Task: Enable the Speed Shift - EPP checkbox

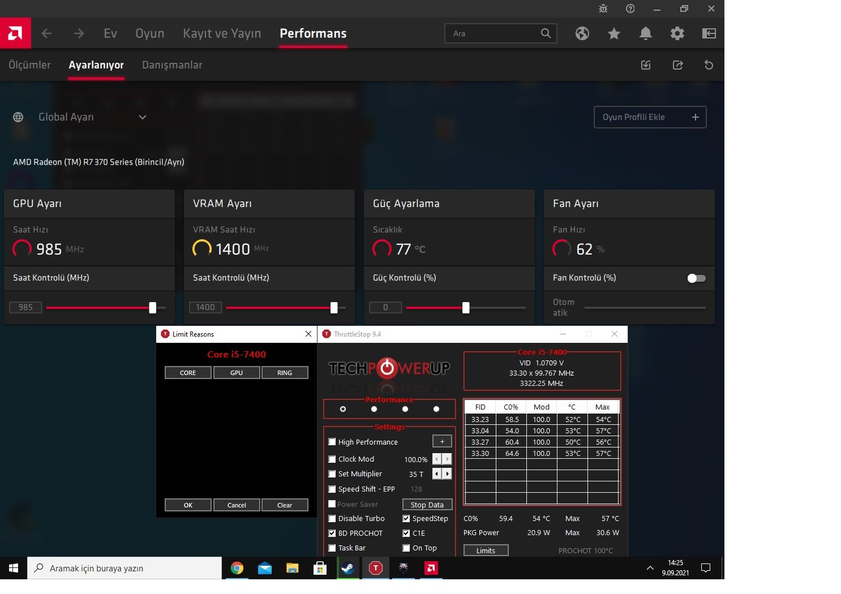Action: [x=332, y=489]
